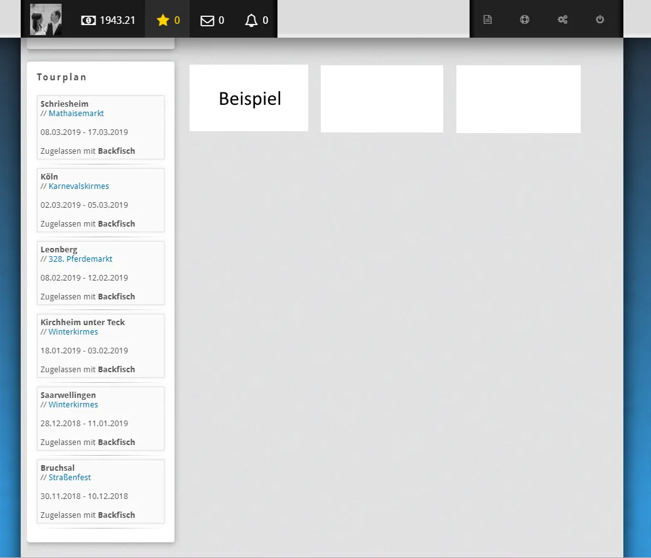Click the Beispiel tile
Screen dimensions: 651x558
[249, 98]
